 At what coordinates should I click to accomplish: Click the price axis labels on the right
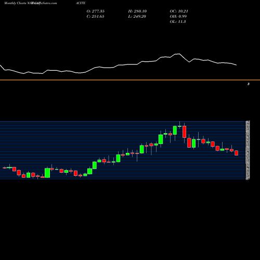tap(248, 150)
